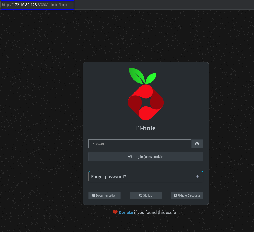Expand the Forgot password? panel using plus icon
254x232 pixels.
[x=197, y=176]
